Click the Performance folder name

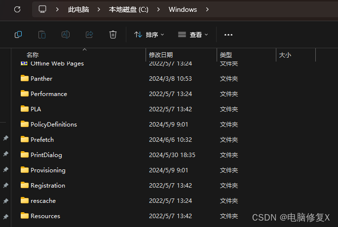49,94
